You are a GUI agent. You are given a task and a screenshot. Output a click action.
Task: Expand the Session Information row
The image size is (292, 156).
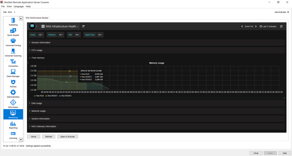[156, 43]
